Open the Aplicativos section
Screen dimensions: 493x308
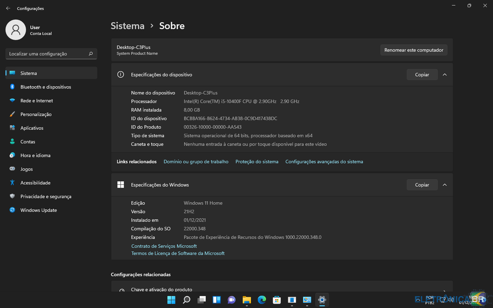(32, 128)
